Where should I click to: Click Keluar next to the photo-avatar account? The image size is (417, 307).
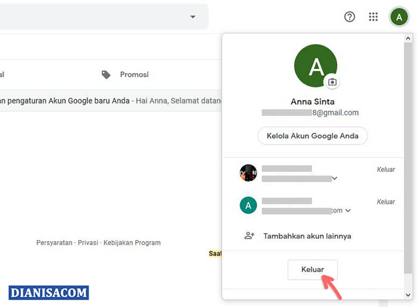[385, 170]
